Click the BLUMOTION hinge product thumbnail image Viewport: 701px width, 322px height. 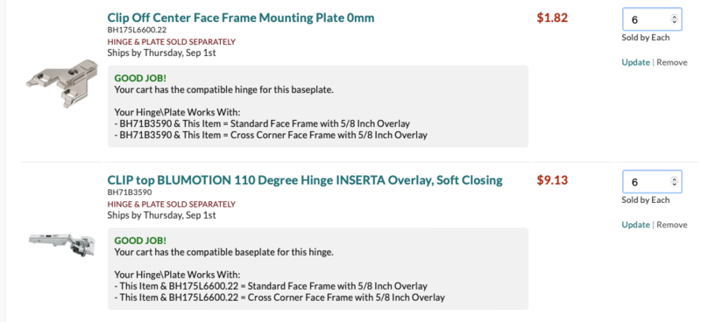click(62, 245)
